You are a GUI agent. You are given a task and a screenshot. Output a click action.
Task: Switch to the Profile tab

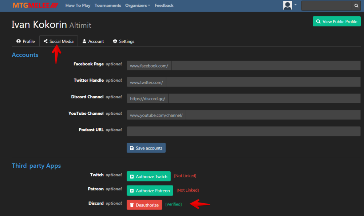tap(25, 41)
